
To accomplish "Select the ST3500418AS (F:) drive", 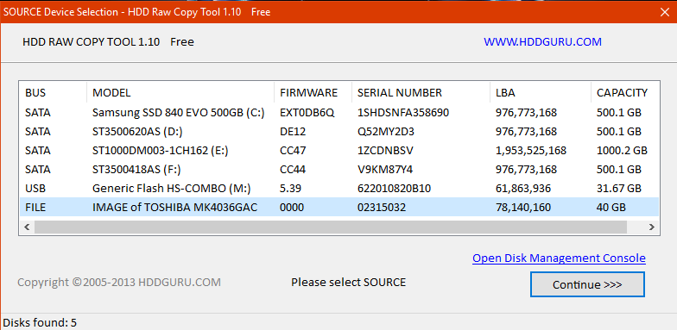I will (x=339, y=169).
